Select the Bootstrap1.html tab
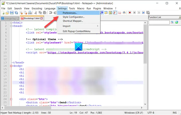Image resolution: width=181 pixels, height=115 pixels. click(32, 18)
